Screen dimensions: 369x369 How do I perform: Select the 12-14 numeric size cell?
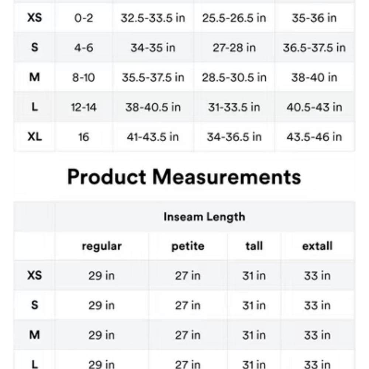pos(84,107)
